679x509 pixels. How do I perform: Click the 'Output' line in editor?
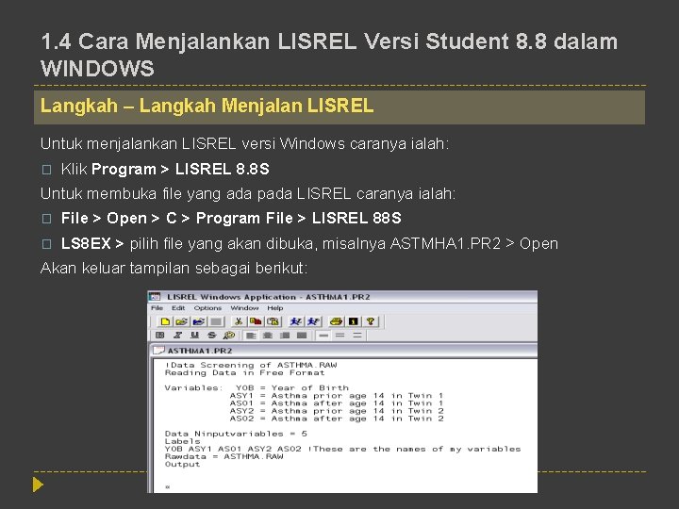[182, 465]
